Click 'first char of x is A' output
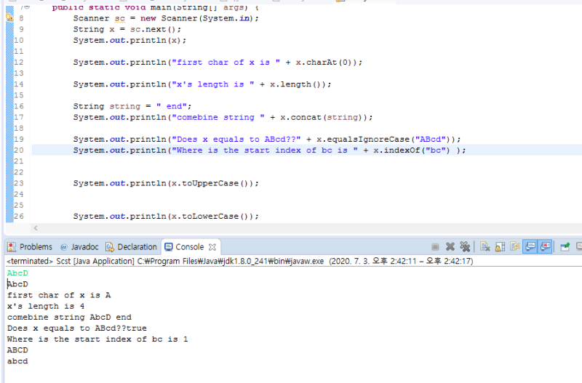The height and width of the screenshot is (383, 582). coord(59,295)
